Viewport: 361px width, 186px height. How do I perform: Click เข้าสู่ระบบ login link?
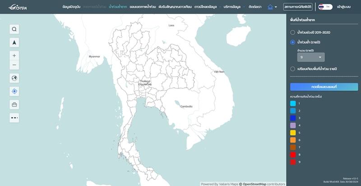[344, 7]
